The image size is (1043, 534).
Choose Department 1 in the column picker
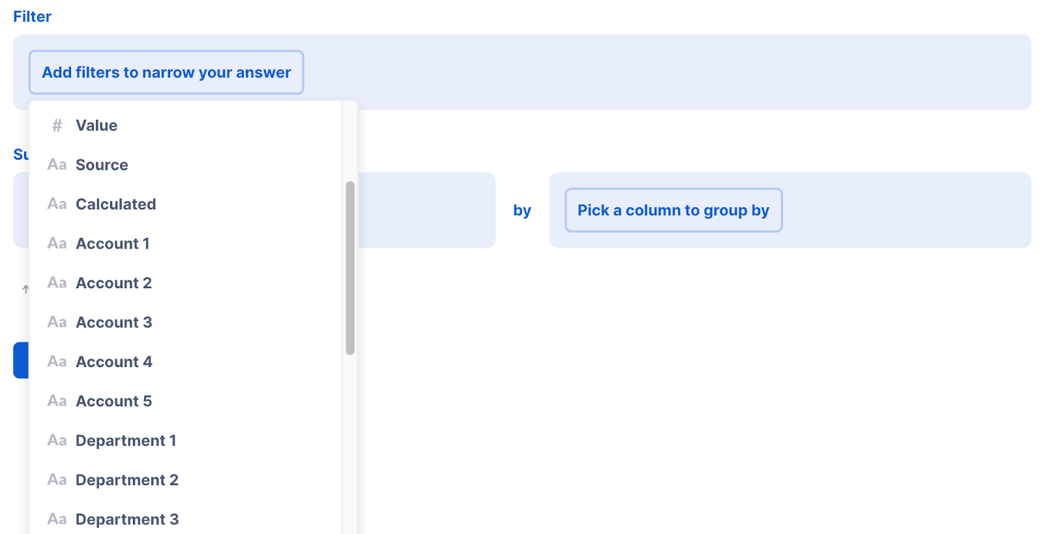click(x=126, y=440)
